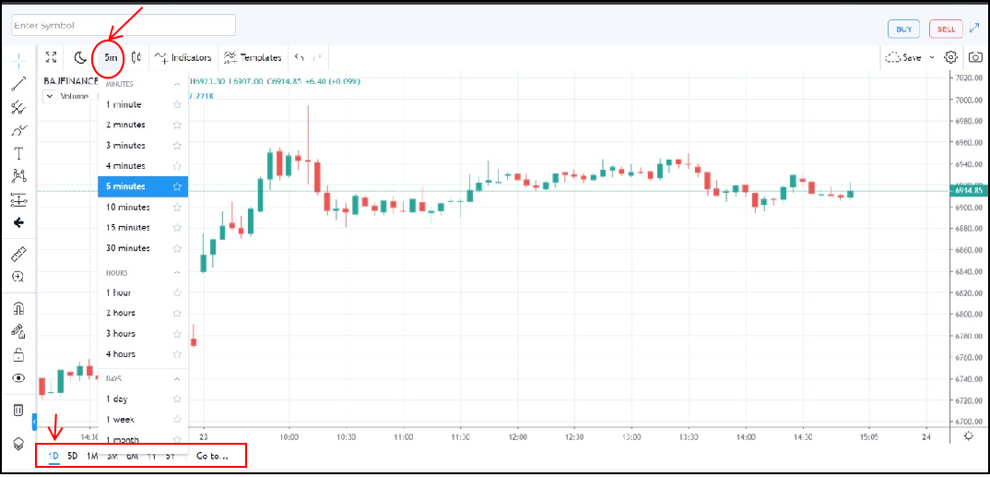990x477 pixels.
Task: Expand the Save dropdown arrow
Action: [x=931, y=57]
